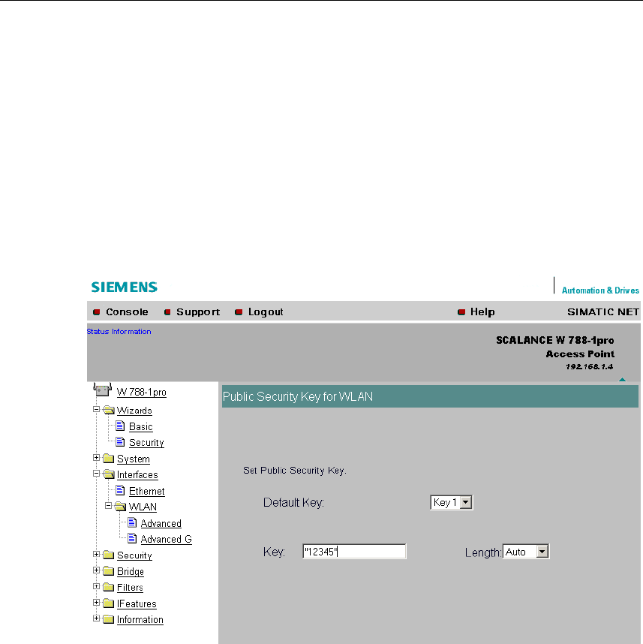Image resolution: width=643 pixels, height=644 pixels.
Task: Click the small teal up arrow
Action: [622, 380]
